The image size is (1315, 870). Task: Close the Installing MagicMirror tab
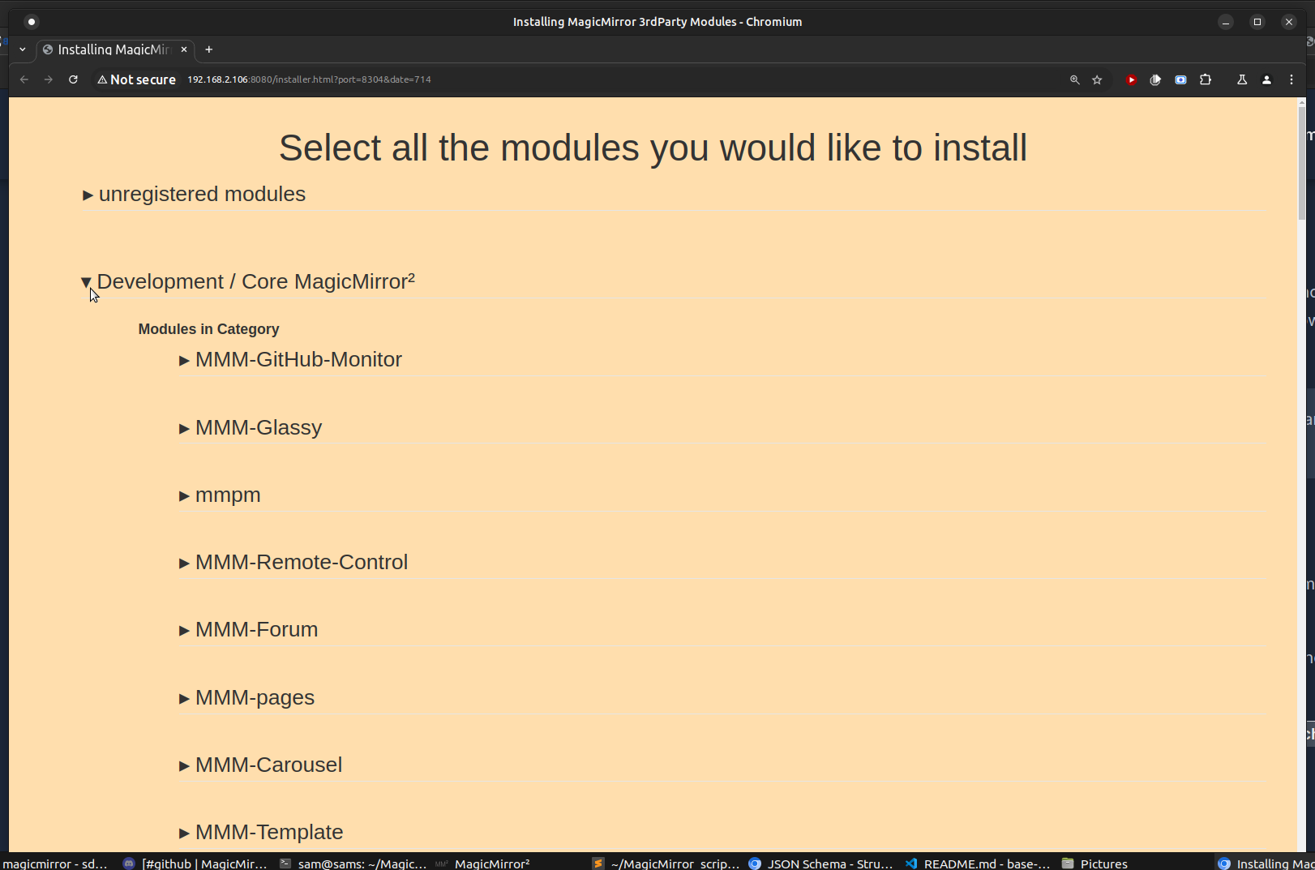click(x=184, y=49)
